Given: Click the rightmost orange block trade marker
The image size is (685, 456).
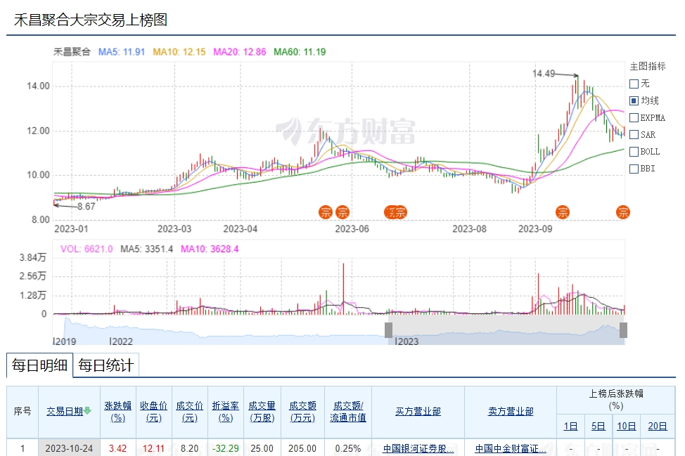Looking at the screenshot, I should pyautogui.click(x=623, y=212).
